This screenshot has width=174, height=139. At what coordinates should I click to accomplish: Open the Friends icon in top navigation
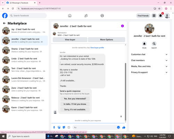tap(86, 16)
